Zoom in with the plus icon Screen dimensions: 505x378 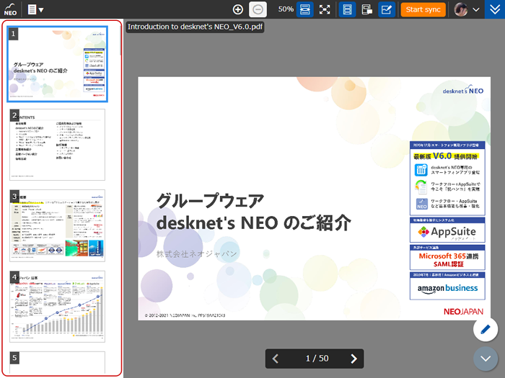[237, 9]
